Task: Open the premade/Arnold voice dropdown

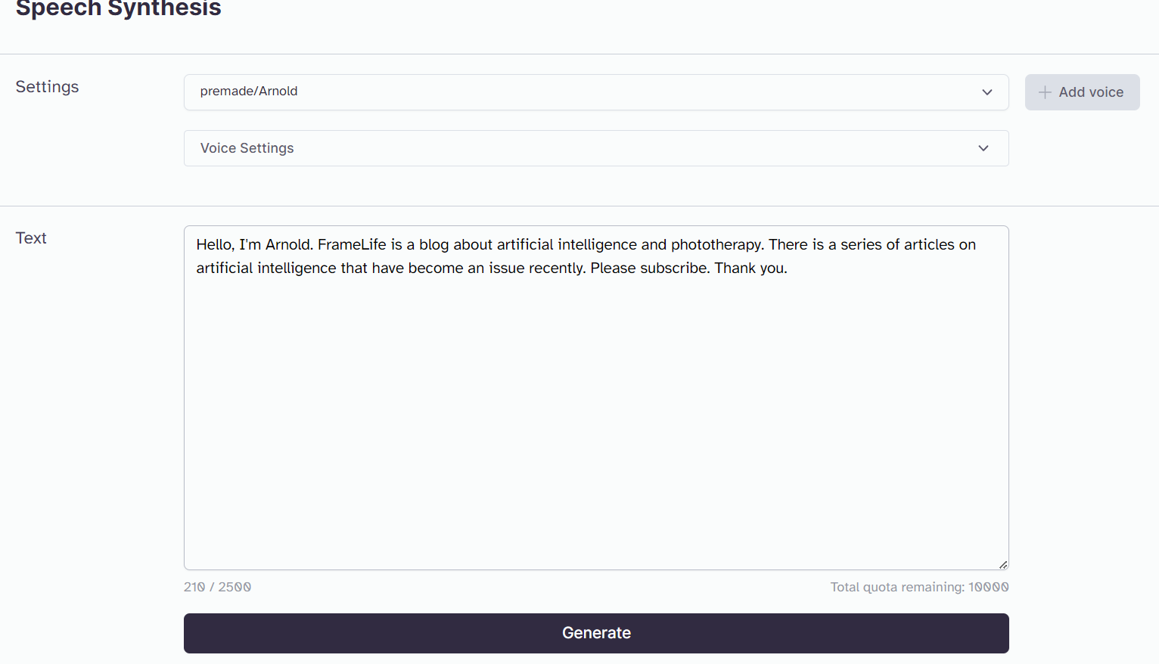Action: coord(596,92)
